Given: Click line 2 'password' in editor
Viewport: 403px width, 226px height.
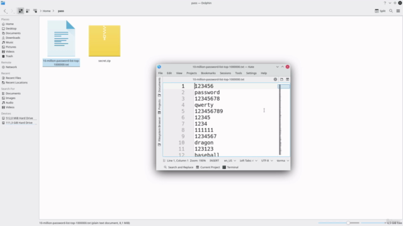Looking at the screenshot, I should point(207,92).
